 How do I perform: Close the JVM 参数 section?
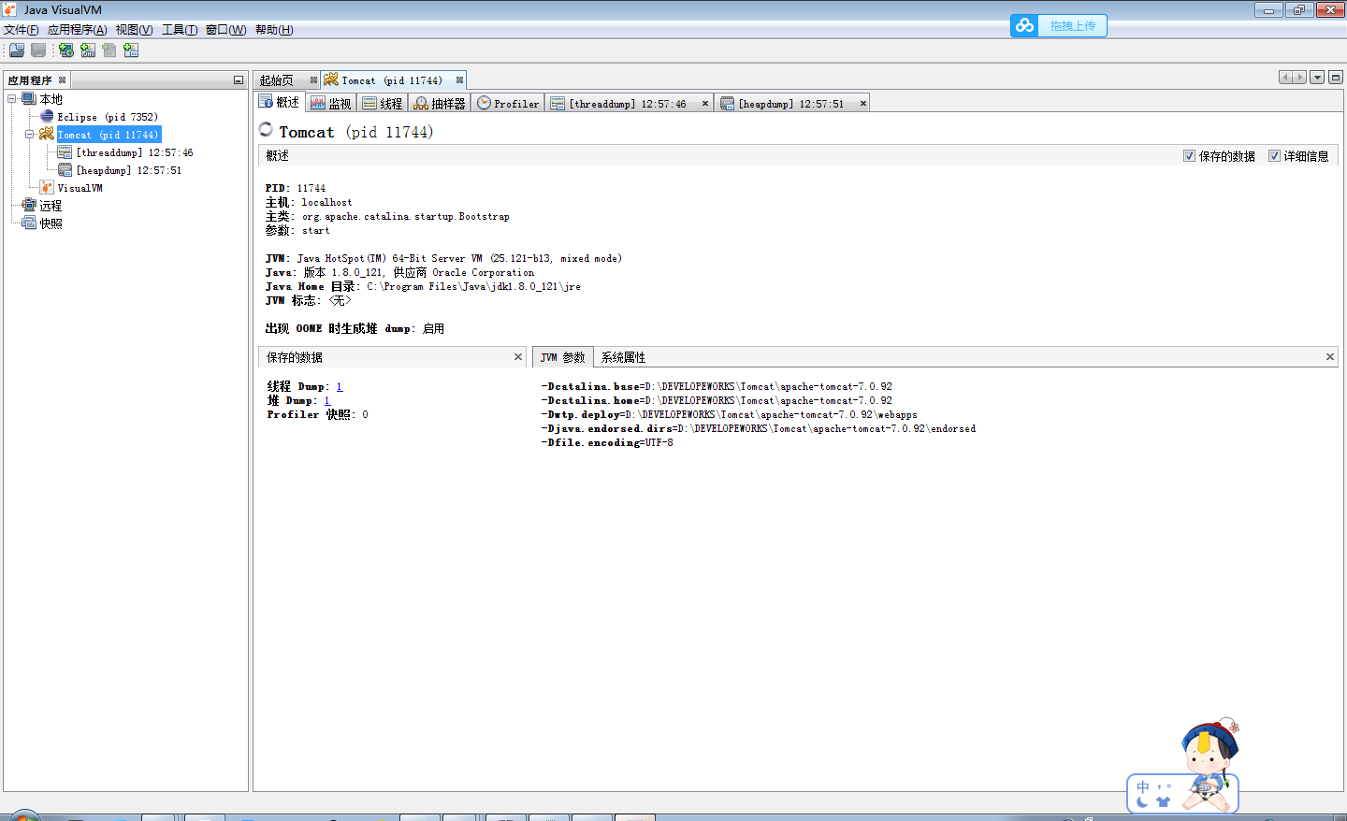(1330, 356)
